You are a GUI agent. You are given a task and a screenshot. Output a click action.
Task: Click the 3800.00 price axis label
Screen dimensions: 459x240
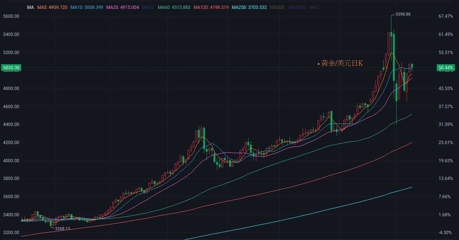(11, 179)
